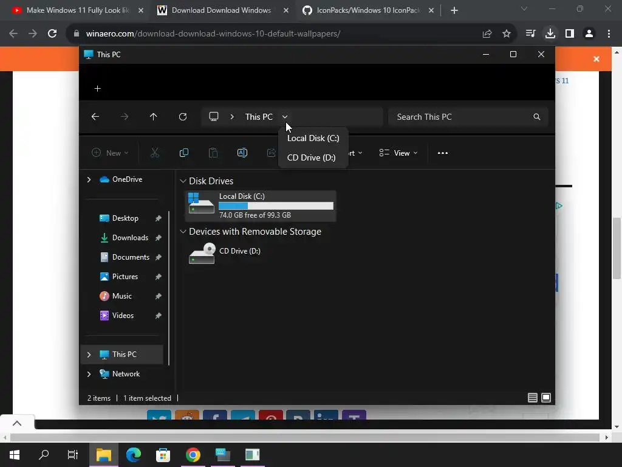Screen dimensions: 622x467
Task: Choose CD Drive (D:) from dropdown list
Action: coord(313,157)
